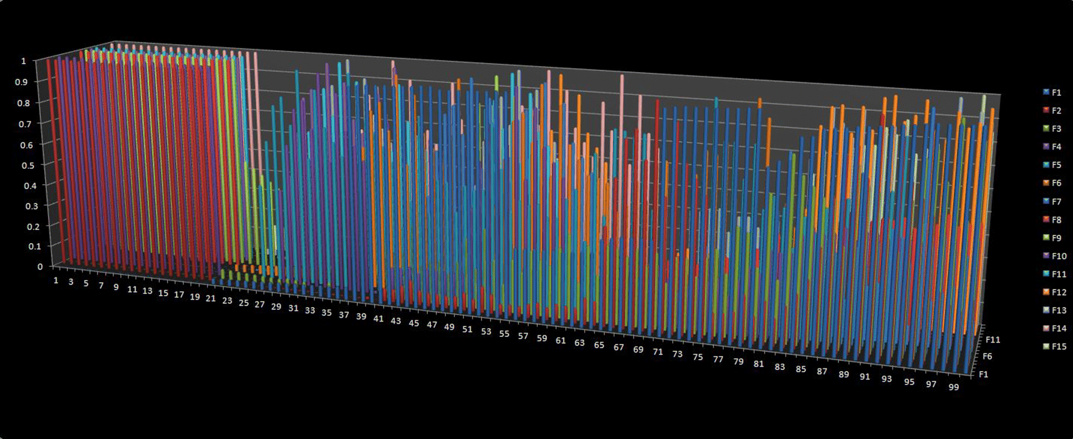Pick horizontal axis label 45
1073x439 pixels.
(x=414, y=323)
